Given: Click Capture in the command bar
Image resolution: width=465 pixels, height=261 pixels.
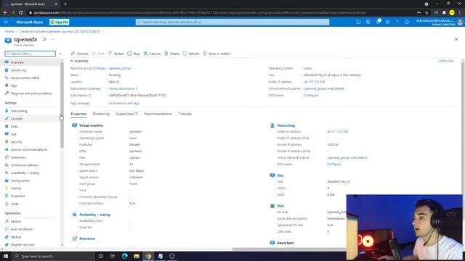Looking at the screenshot, I should [x=152, y=54].
